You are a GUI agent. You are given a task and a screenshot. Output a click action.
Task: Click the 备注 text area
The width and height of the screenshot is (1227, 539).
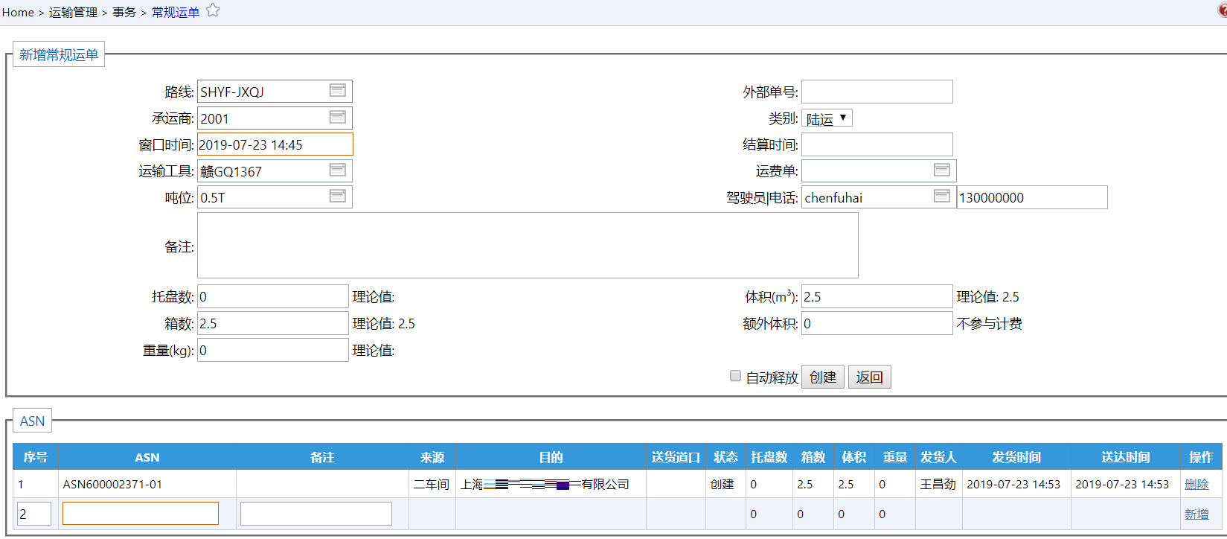click(528, 246)
